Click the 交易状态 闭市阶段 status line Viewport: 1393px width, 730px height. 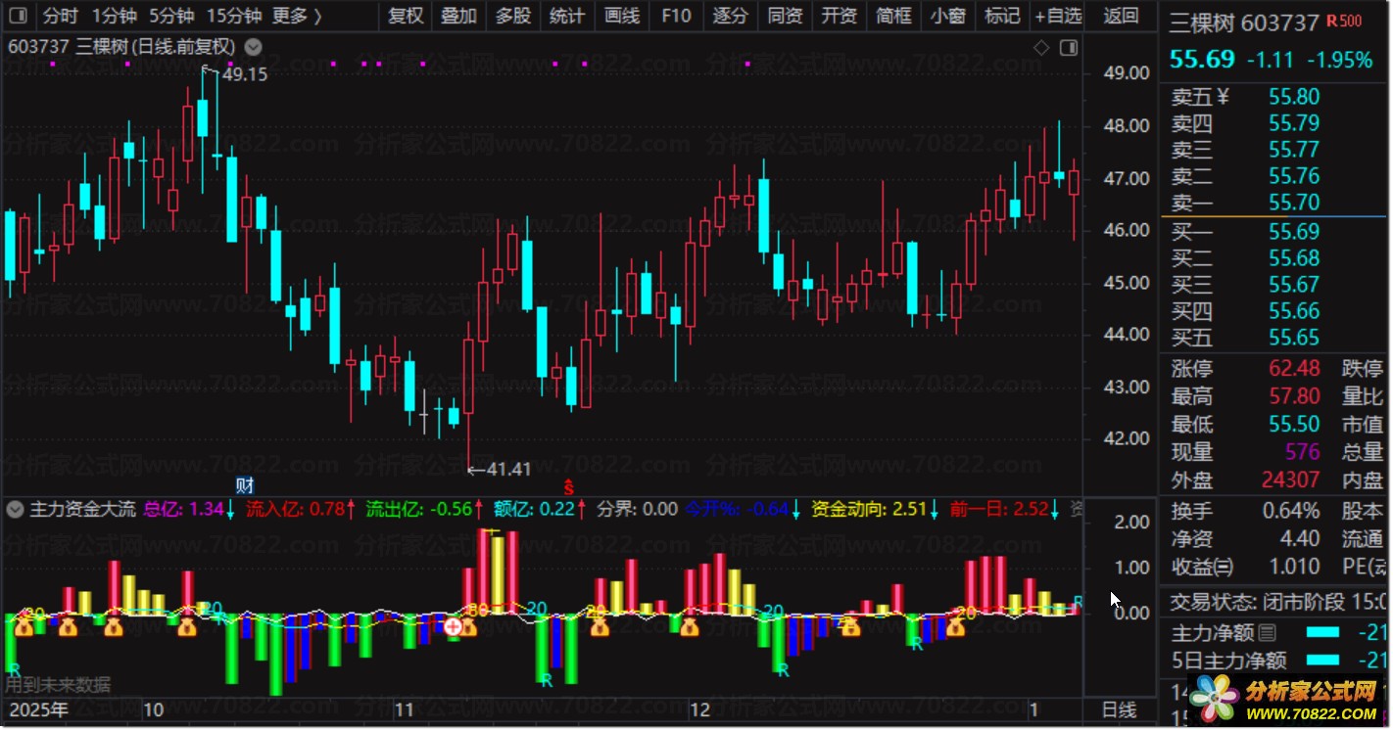pos(1278,601)
